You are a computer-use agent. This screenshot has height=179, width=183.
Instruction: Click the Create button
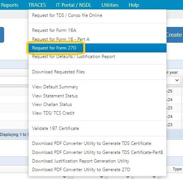pyautogui.click(x=175, y=35)
